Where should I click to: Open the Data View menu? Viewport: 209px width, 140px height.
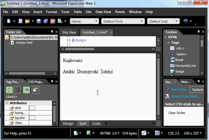[103, 12]
